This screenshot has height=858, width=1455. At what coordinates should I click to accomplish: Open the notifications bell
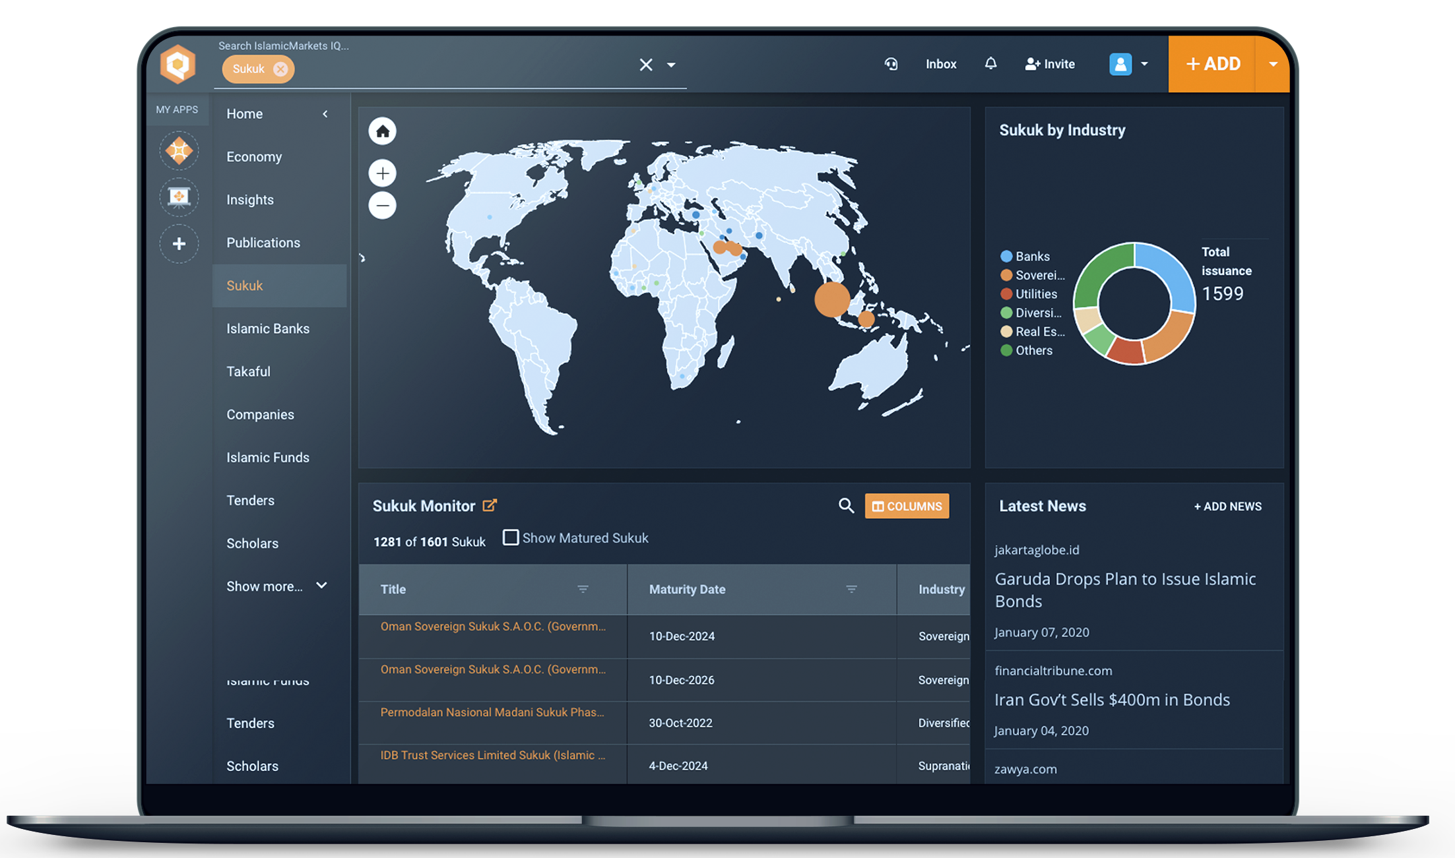(990, 64)
